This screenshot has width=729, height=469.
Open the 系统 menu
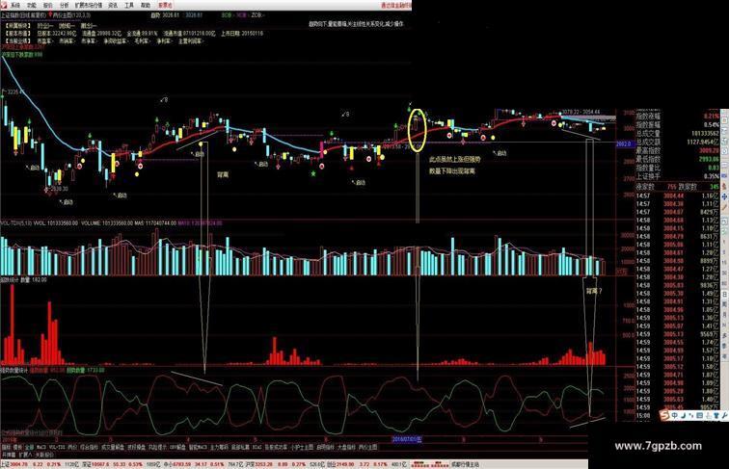tap(15, 5)
